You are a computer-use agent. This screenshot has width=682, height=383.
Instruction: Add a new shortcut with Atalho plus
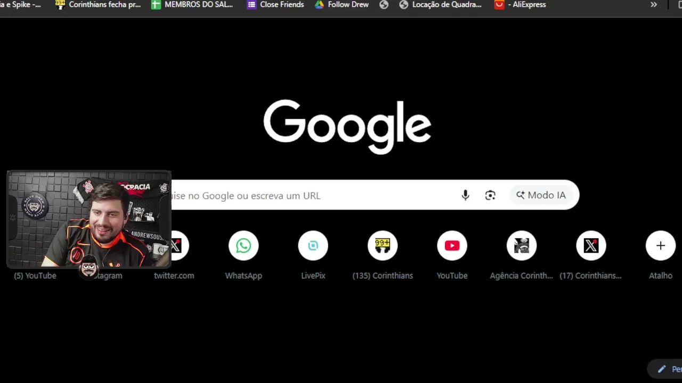(x=661, y=246)
